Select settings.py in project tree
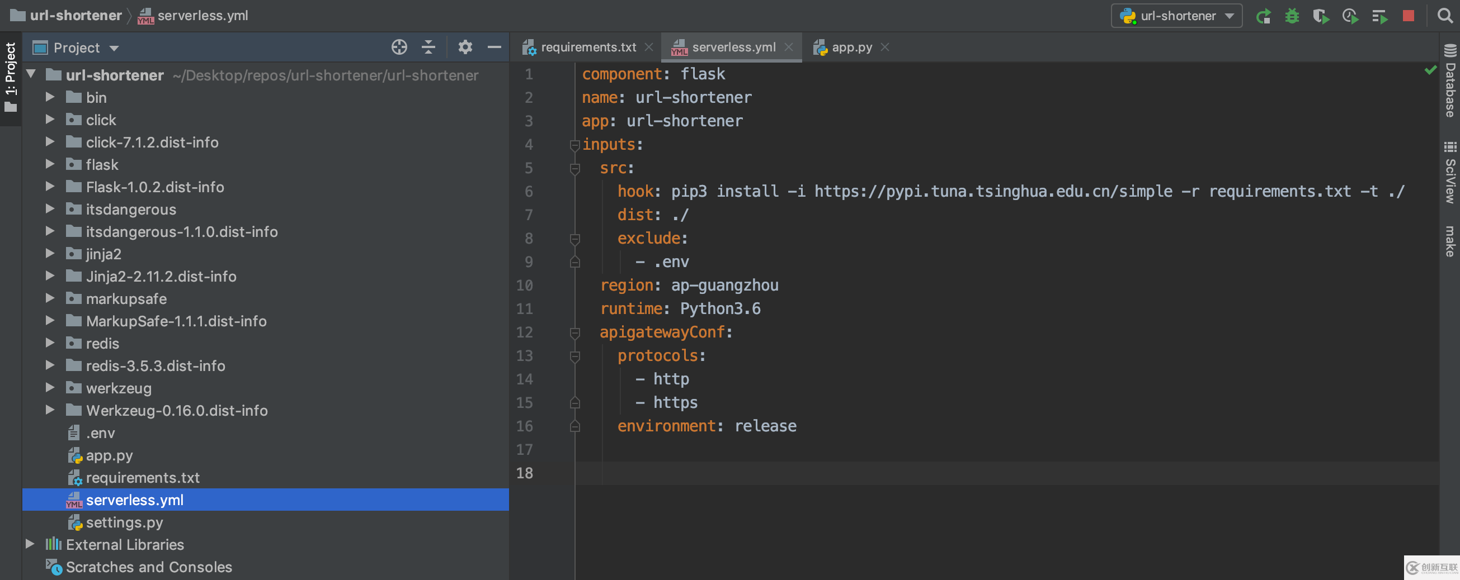1460x580 pixels. pyautogui.click(x=124, y=522)
